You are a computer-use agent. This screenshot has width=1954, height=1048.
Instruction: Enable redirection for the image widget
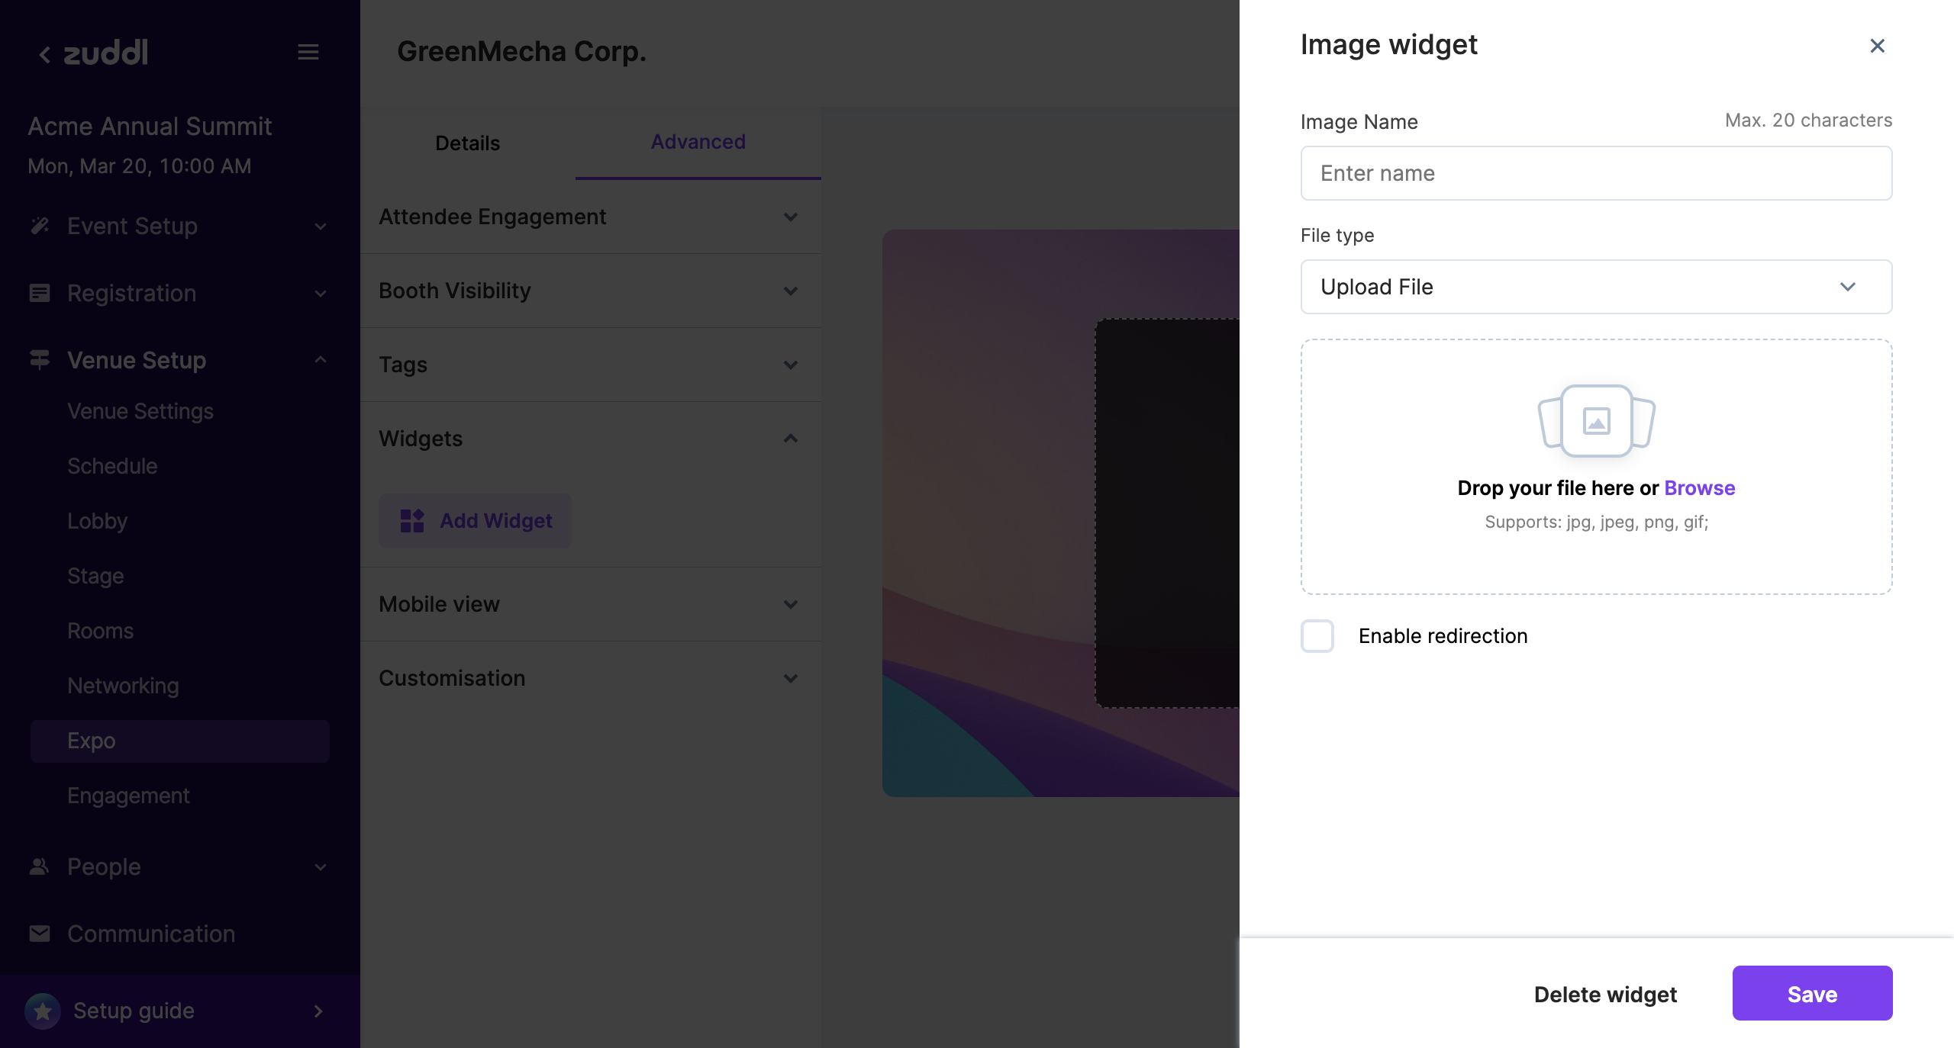1317,636
